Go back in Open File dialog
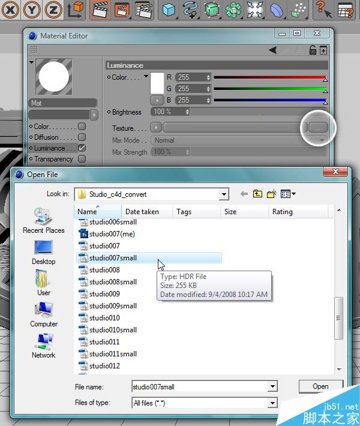The height and width of the screenshot is (426, 360). 244,194
